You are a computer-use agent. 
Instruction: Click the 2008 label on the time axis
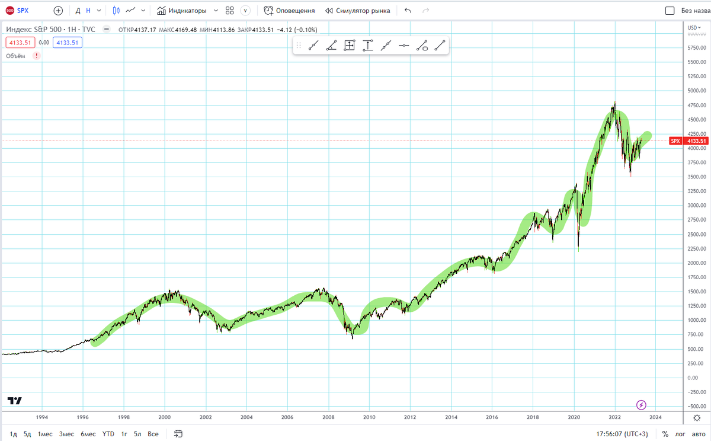click(x=328, y=417)
